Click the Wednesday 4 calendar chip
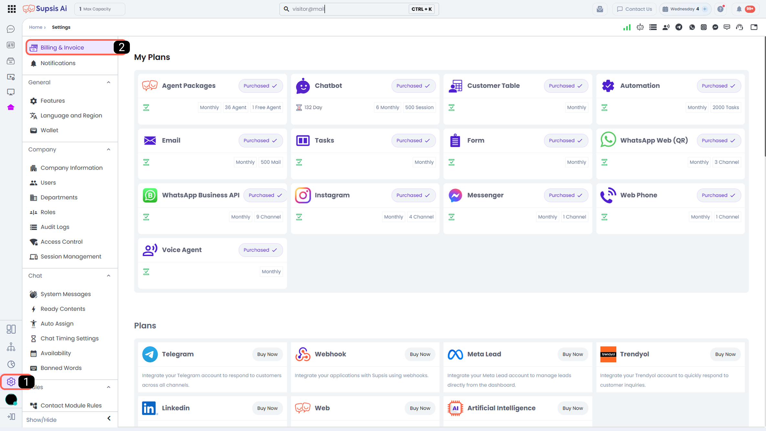The image size is (766, 431). (x=686, y=9)
